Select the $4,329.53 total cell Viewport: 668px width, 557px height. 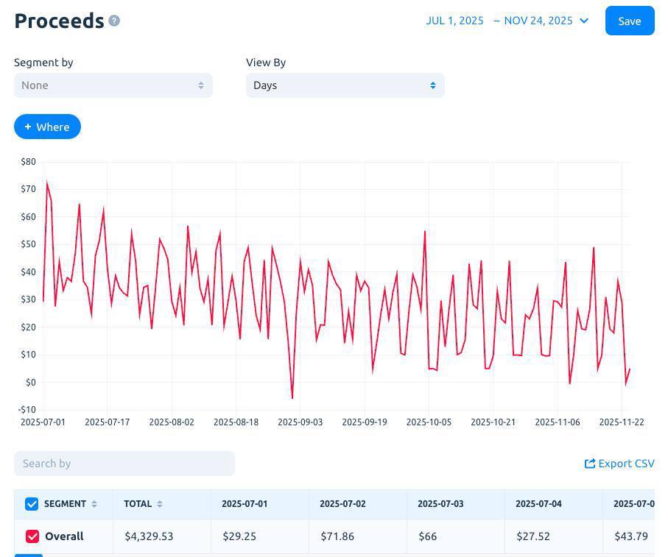coord(149,536)
